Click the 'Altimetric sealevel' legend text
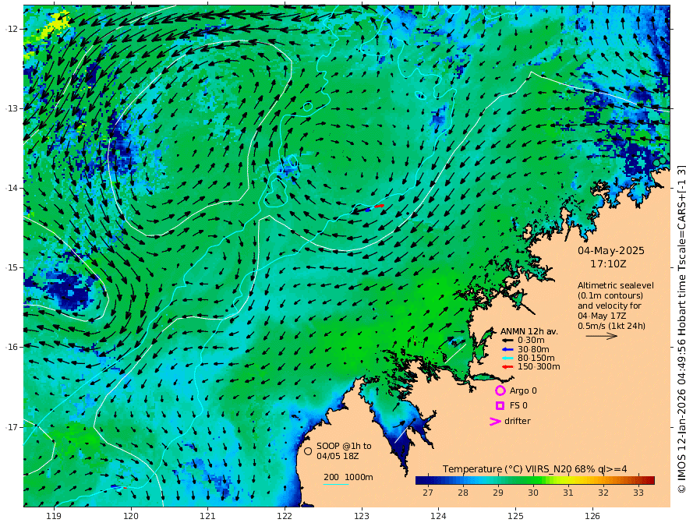The image size is (686, 530). click(616, 285)
